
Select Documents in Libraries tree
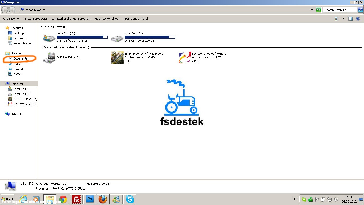[20, 58]
